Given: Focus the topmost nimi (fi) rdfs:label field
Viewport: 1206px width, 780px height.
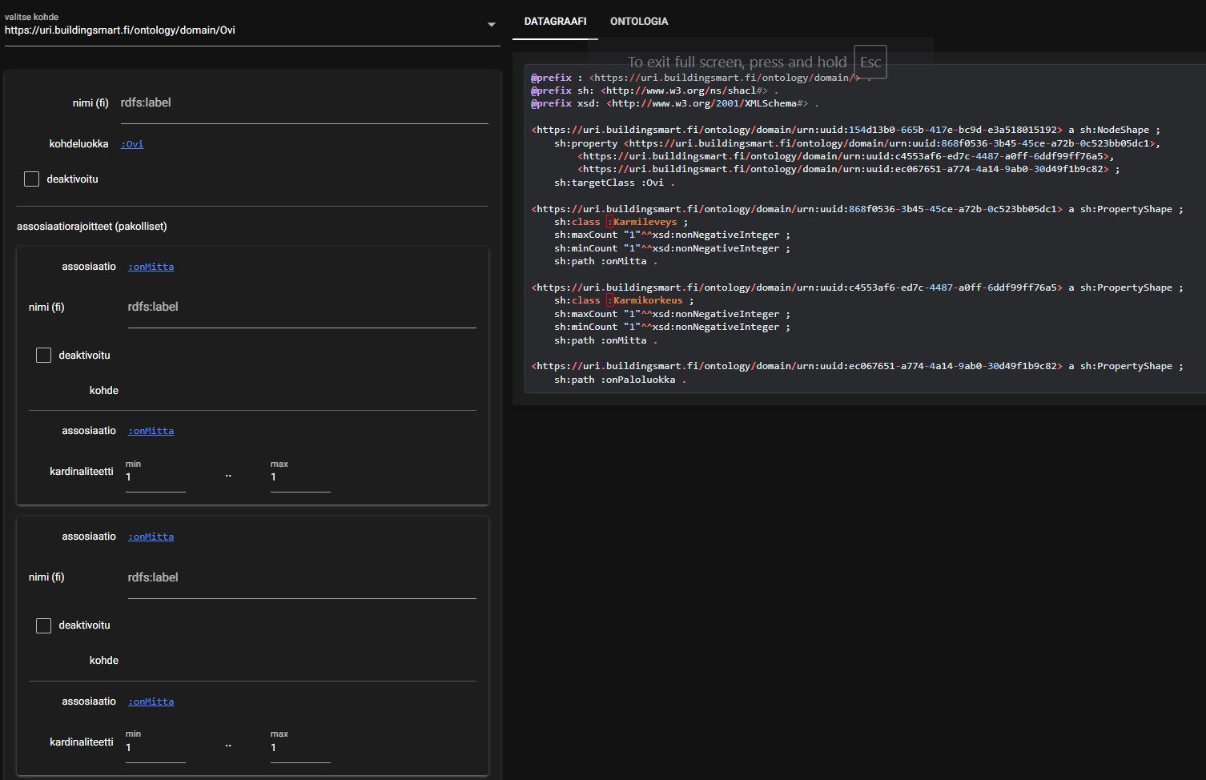Looking at the screenshot, I should click(304, 103).
